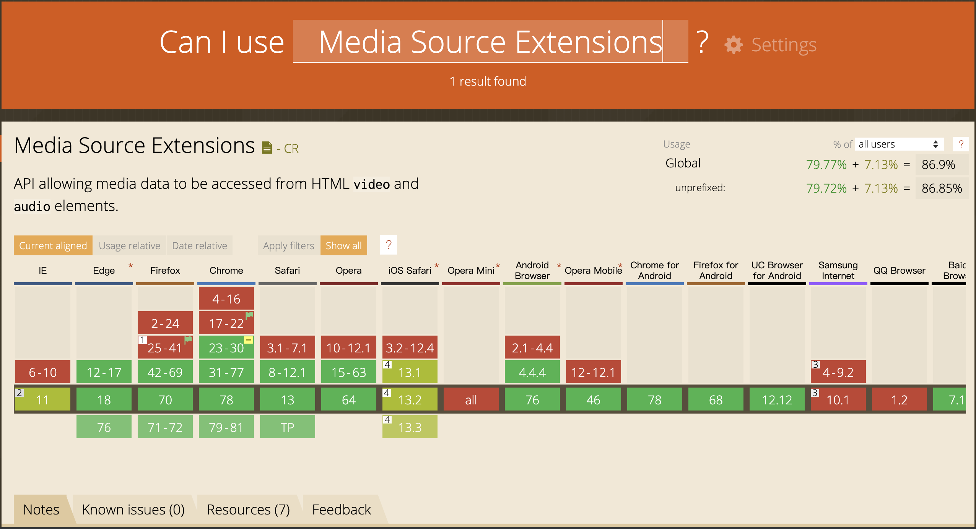The width and height of the screenshot is (976, 529).
Task: Open the all users dropdown
Action: [898, 144]
